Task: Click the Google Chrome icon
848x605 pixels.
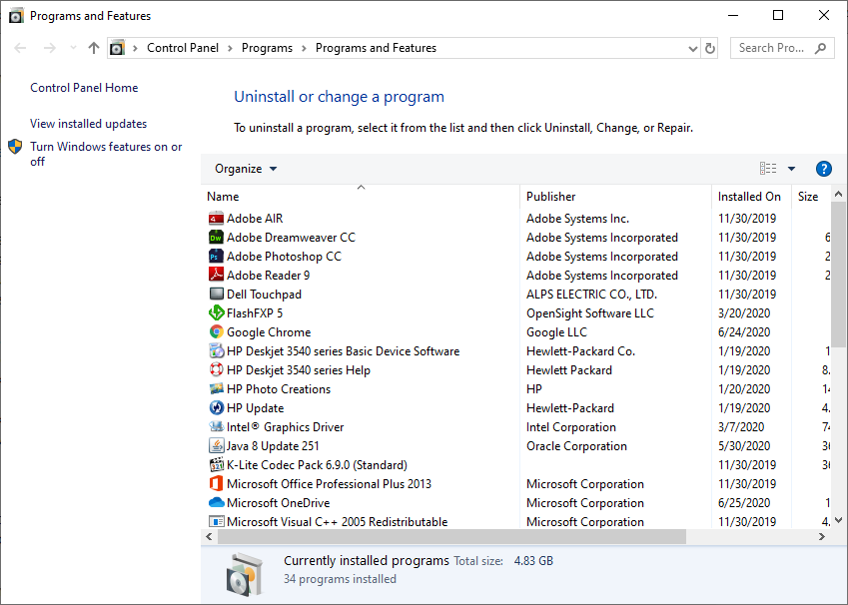Action: [x=217, y=332]
